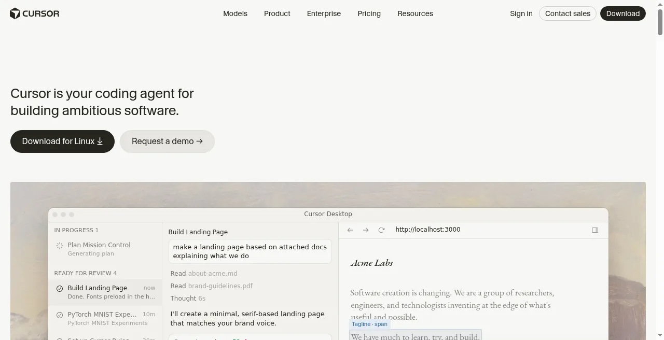This screenshot has width=664, height=340.
Task: Toggle the side panel icon in preview
Action: pos(595,230)
